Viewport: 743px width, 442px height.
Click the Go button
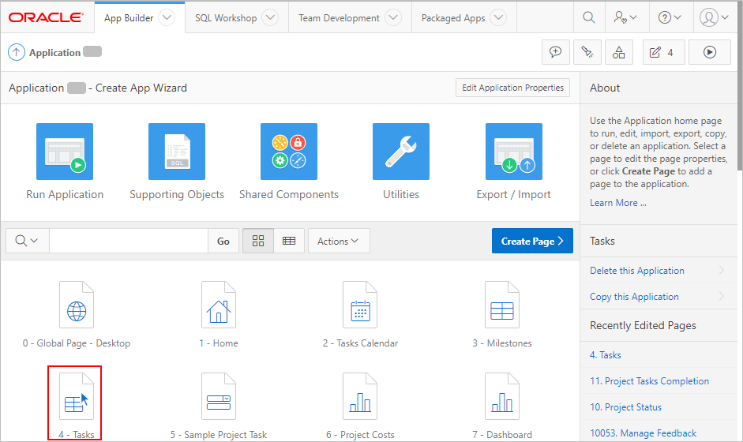coord(223,241)
